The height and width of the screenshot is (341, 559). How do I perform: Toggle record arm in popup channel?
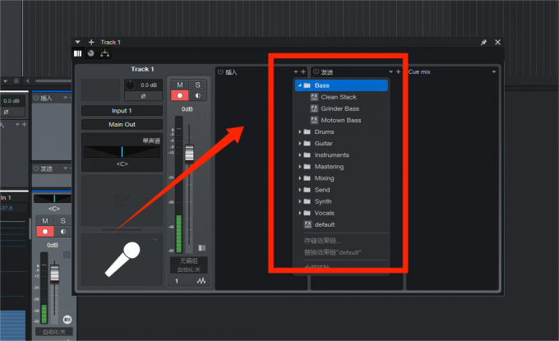180,95
